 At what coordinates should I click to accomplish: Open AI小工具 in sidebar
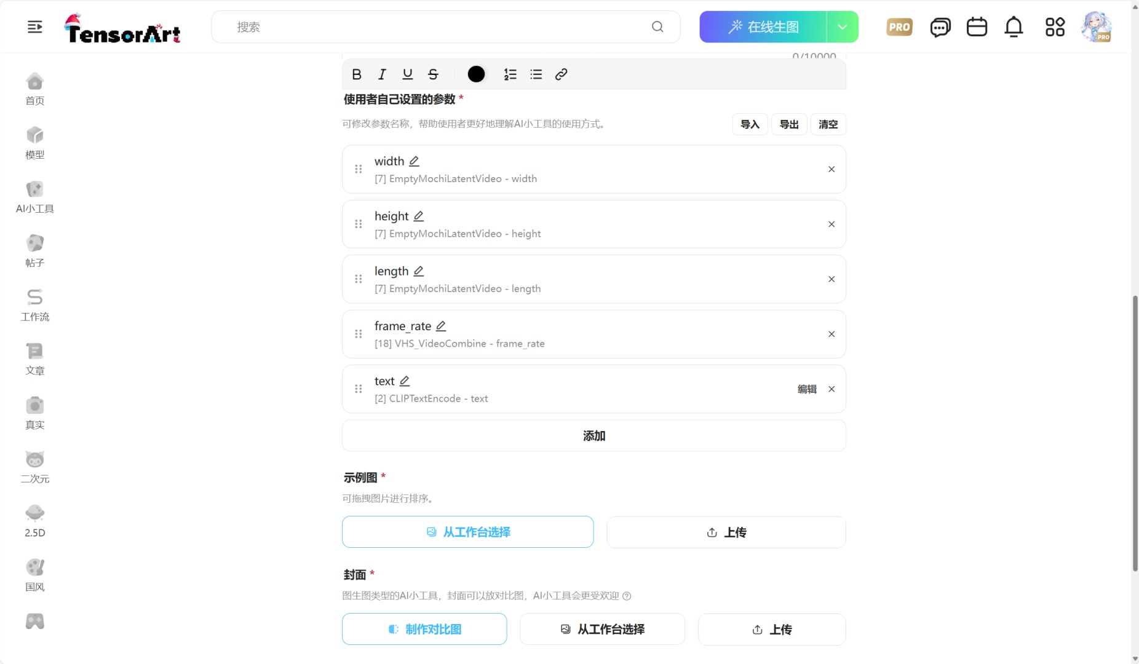(35, 197)
